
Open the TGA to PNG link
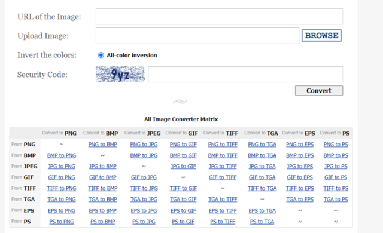(x=62, y=200)
